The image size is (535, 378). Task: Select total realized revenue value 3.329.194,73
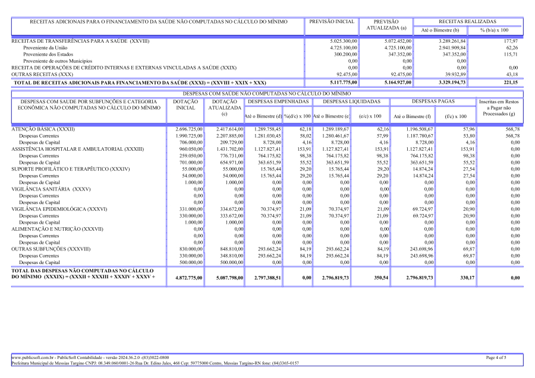click(x=448, y=82)
